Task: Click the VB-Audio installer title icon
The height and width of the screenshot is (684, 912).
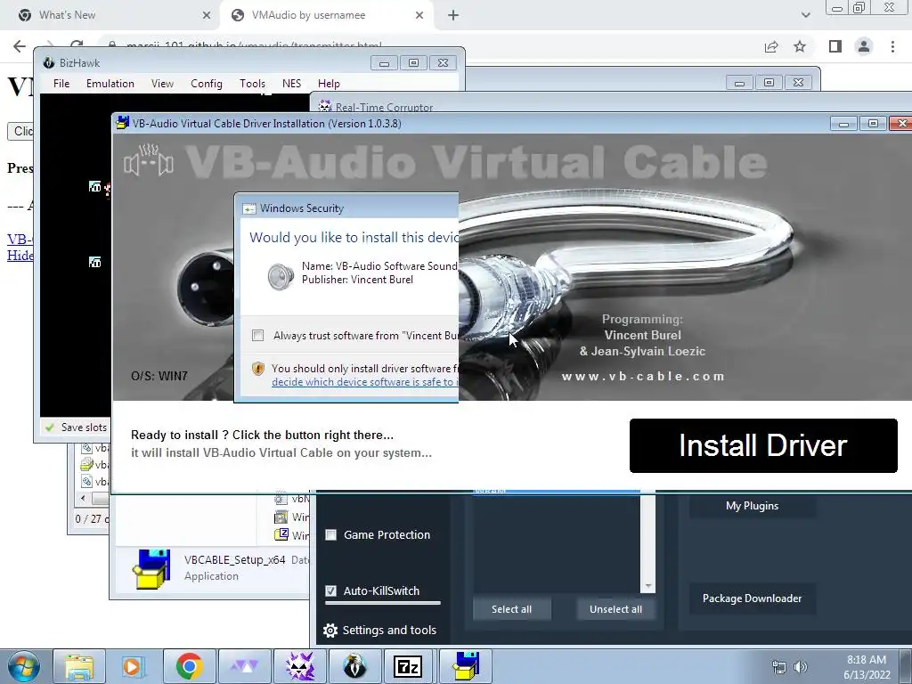Action: click(122, 123)
